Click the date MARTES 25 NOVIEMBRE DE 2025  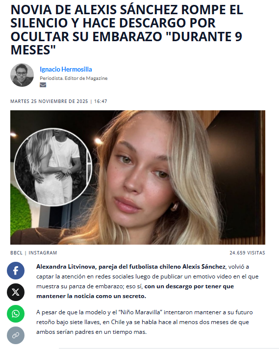49,101
